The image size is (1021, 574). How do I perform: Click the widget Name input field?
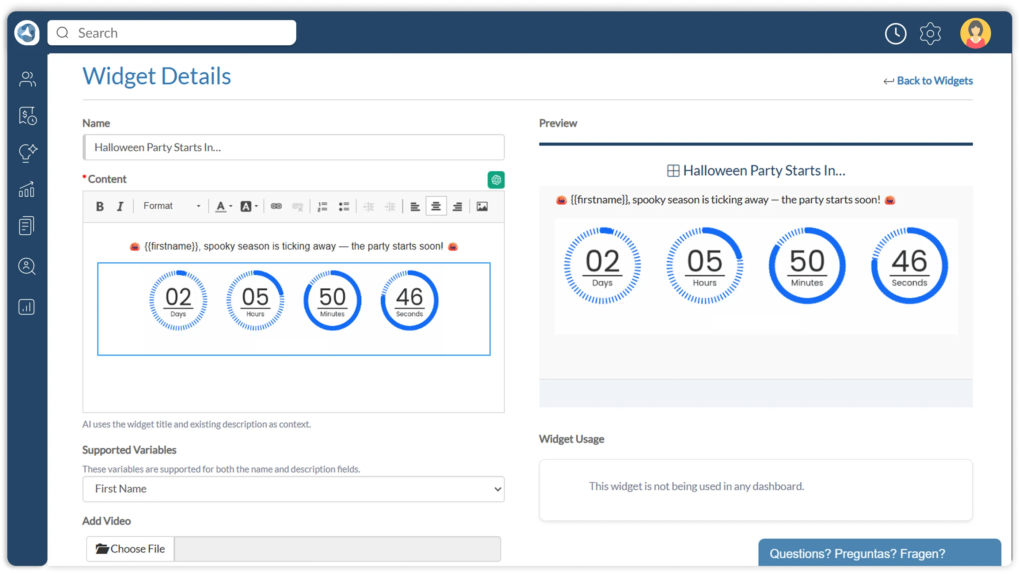[293, 148]
